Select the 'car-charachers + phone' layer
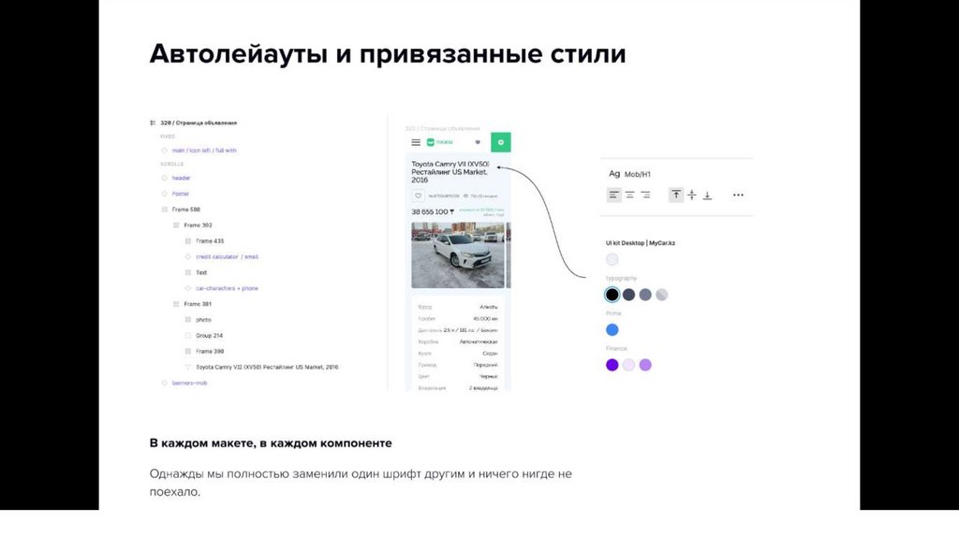Image resolution: width=959 pixels, height=537 pixels. (x=227, y=288)
